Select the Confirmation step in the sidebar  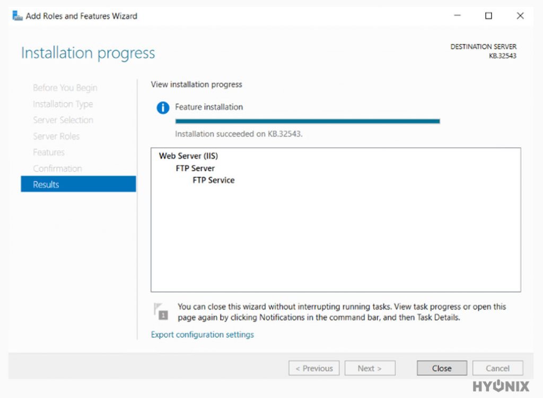(57, 168)
